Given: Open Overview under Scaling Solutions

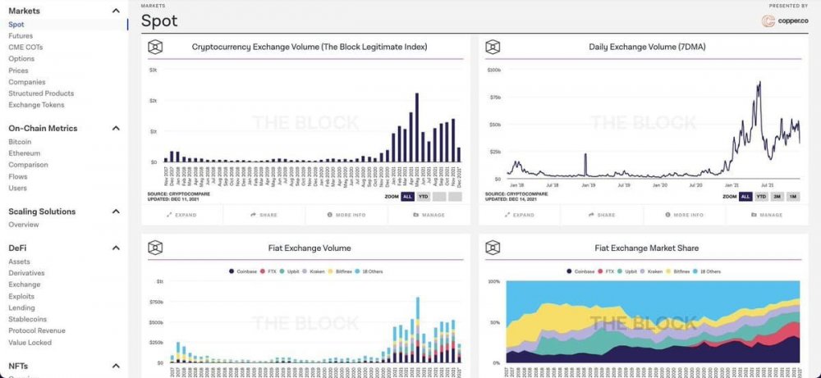Looking at the screenshot, I should (x=24, y=225).
